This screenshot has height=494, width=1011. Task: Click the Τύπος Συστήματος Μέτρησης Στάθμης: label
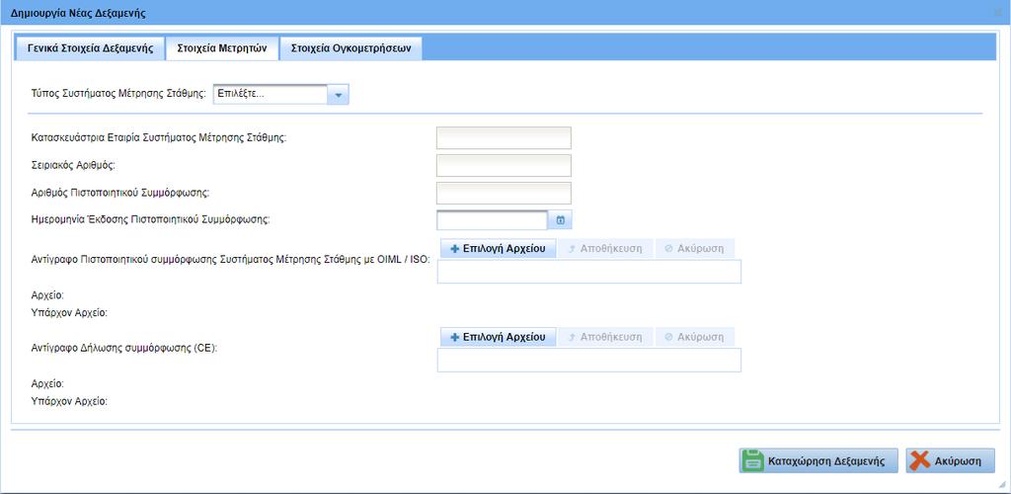click(x=119, y=94)
